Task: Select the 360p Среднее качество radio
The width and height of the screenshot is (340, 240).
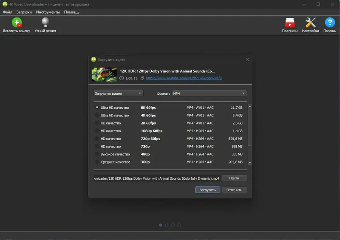Action: (97, 162)
